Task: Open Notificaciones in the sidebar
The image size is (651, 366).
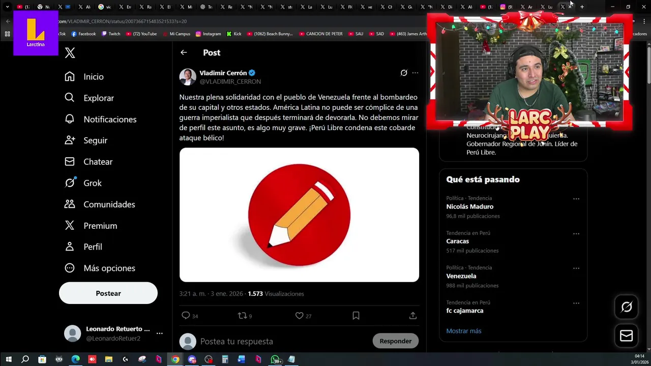Action: 101,119
